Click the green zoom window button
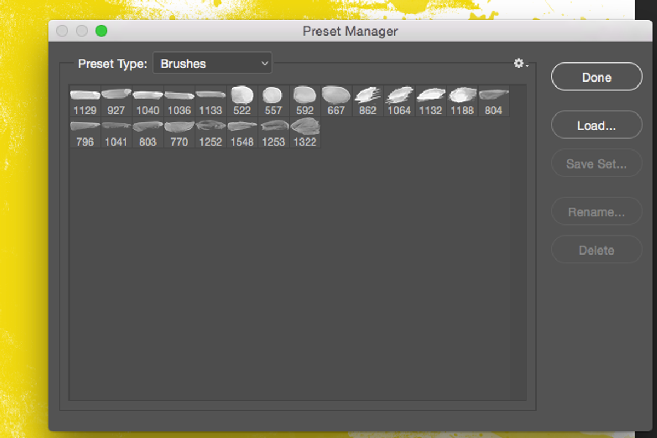Screen dimensions: 657x438 pos(101,31)
